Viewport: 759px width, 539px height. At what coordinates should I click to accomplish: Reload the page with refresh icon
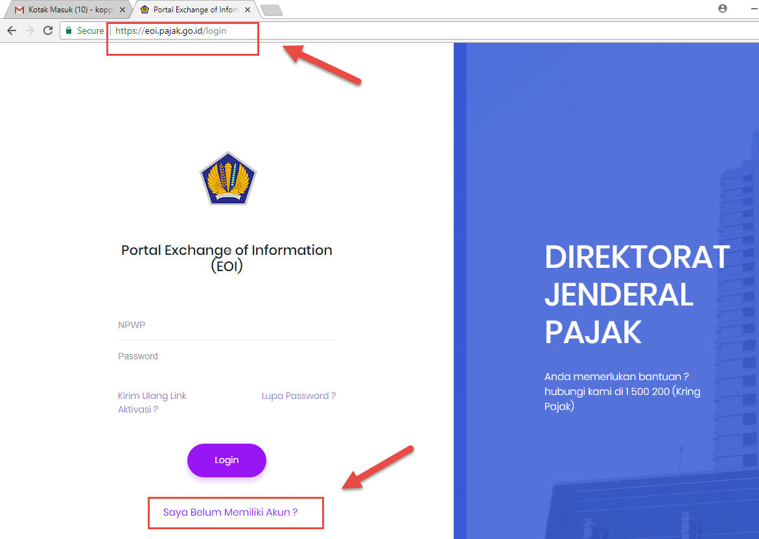point(48,30)
